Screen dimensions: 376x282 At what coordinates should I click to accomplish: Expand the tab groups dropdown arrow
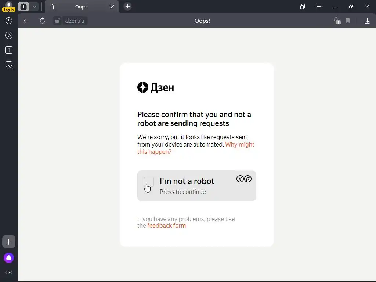click(35, 7)
